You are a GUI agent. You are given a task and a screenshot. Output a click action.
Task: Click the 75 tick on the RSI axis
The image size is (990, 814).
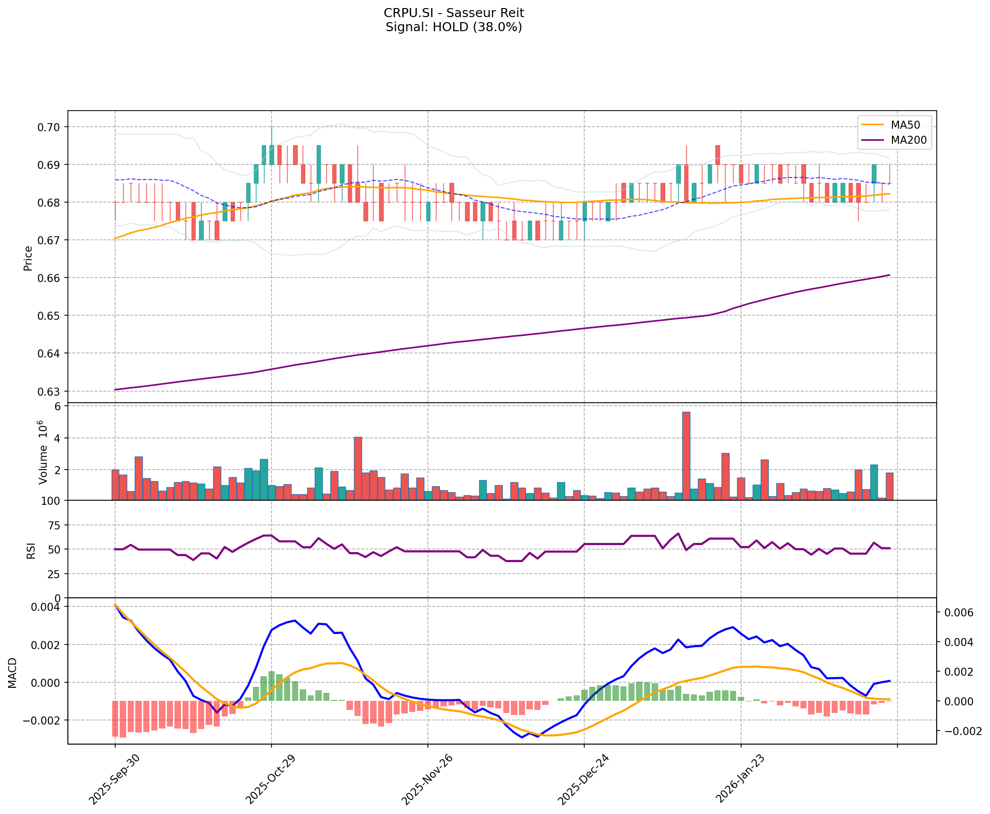(x=54, y=525)
